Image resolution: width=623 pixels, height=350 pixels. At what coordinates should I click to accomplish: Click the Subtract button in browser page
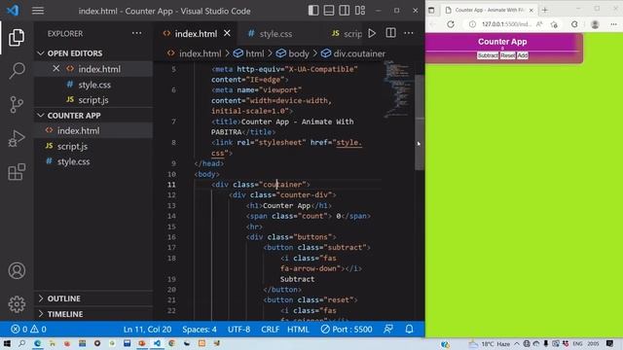488,55
